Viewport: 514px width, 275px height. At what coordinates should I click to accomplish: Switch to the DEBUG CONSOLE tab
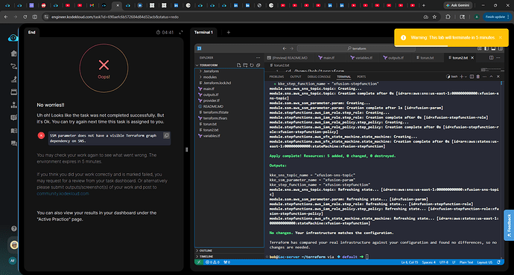pos(319,77)
